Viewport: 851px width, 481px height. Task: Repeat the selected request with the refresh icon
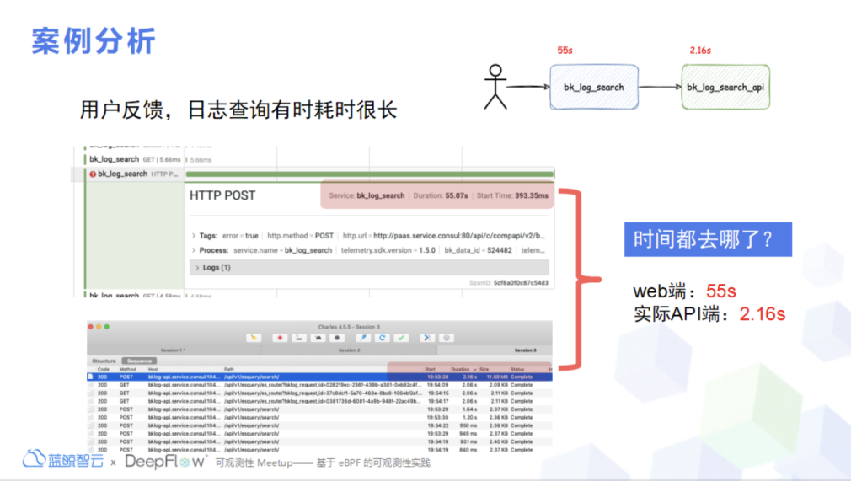point(382,338)
